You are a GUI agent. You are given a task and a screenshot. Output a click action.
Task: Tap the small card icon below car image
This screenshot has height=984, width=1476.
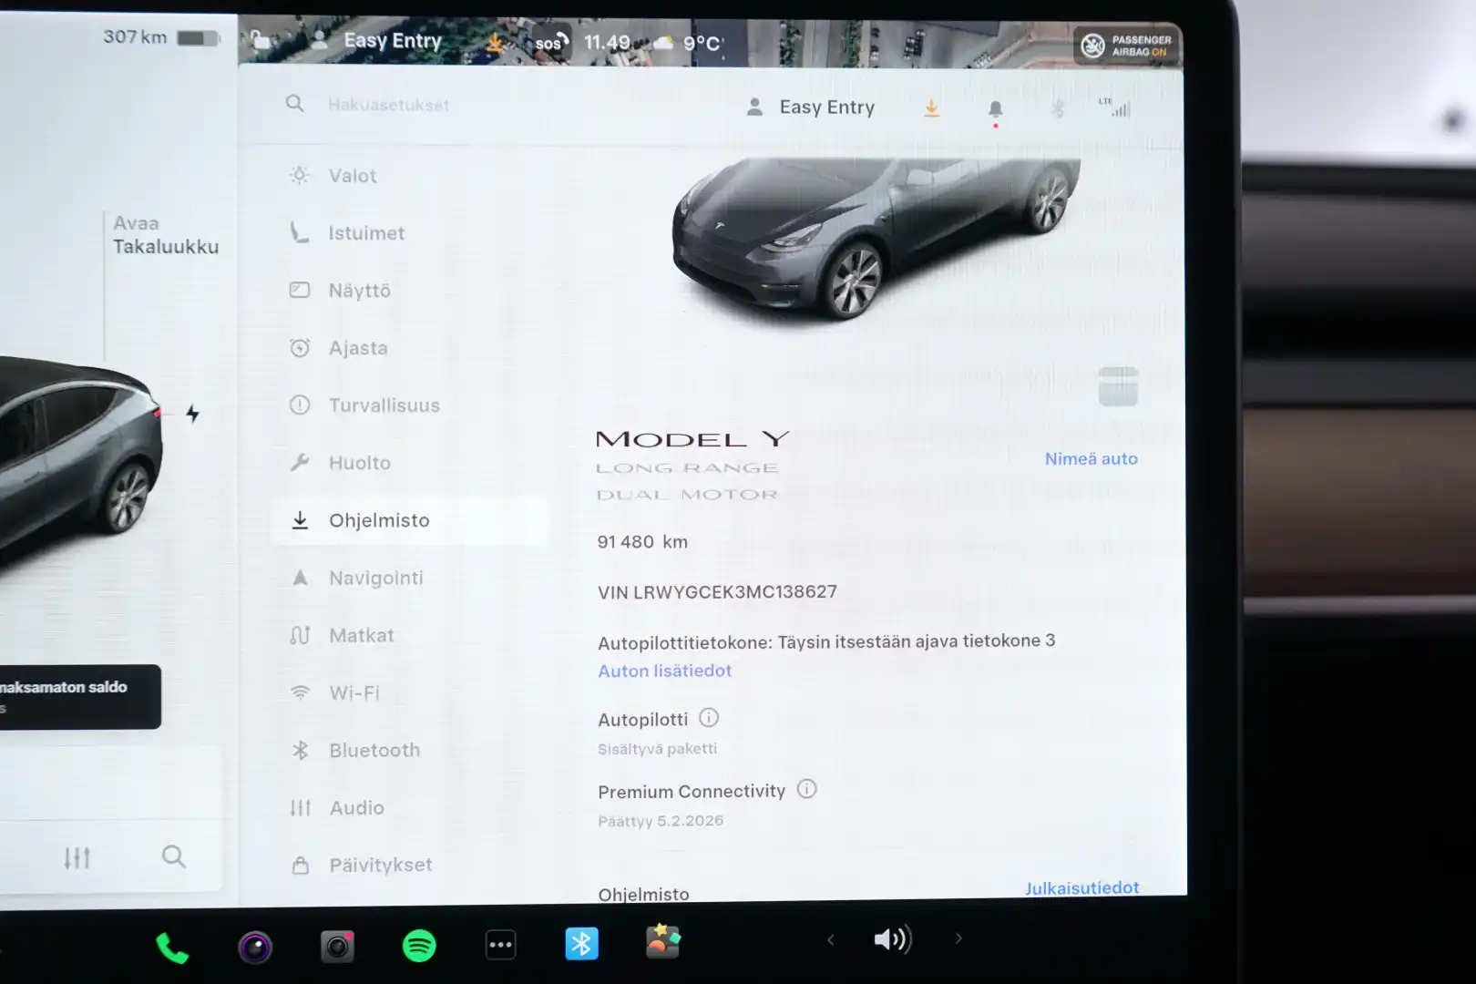click(x=1118, y=386)
